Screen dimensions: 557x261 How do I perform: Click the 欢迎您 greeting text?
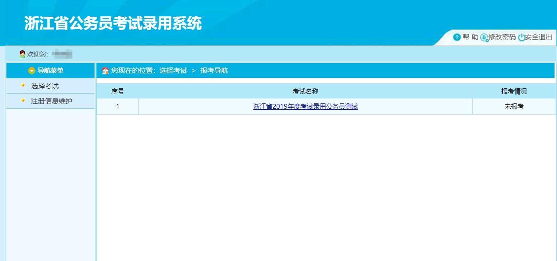click(37, 54)
